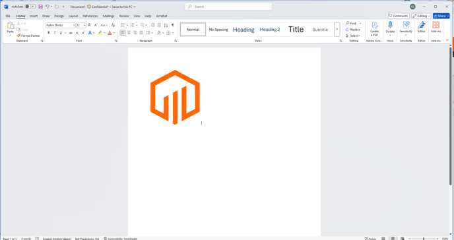Click the Undo icon
This screenshot has width=454, height=240.
point(48,7)
